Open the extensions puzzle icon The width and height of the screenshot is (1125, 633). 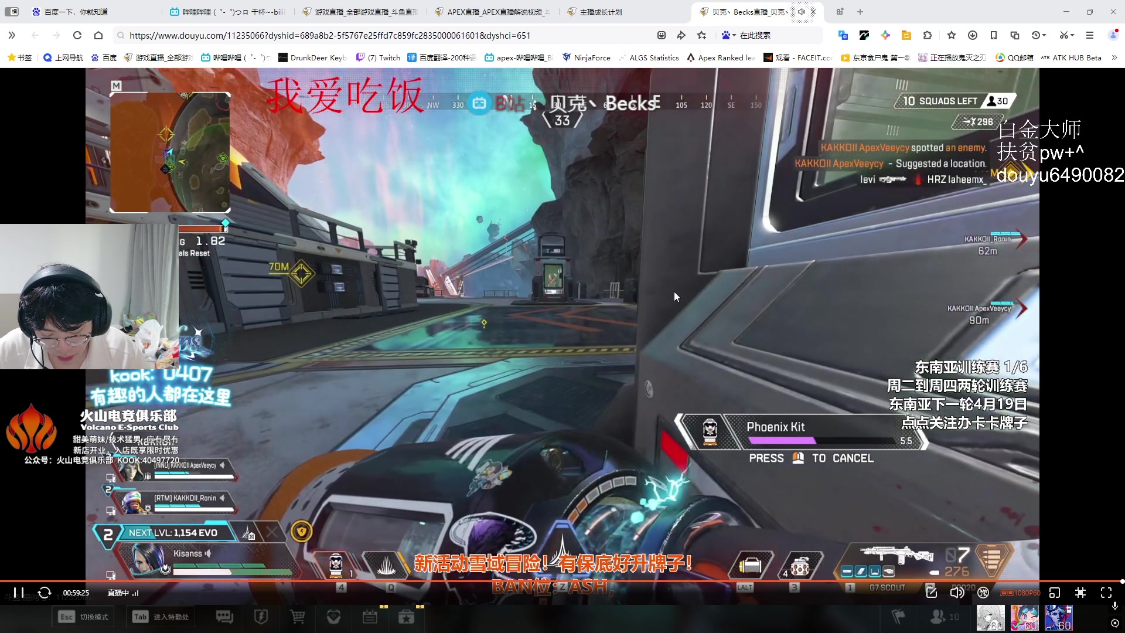[x=928, y=35]
